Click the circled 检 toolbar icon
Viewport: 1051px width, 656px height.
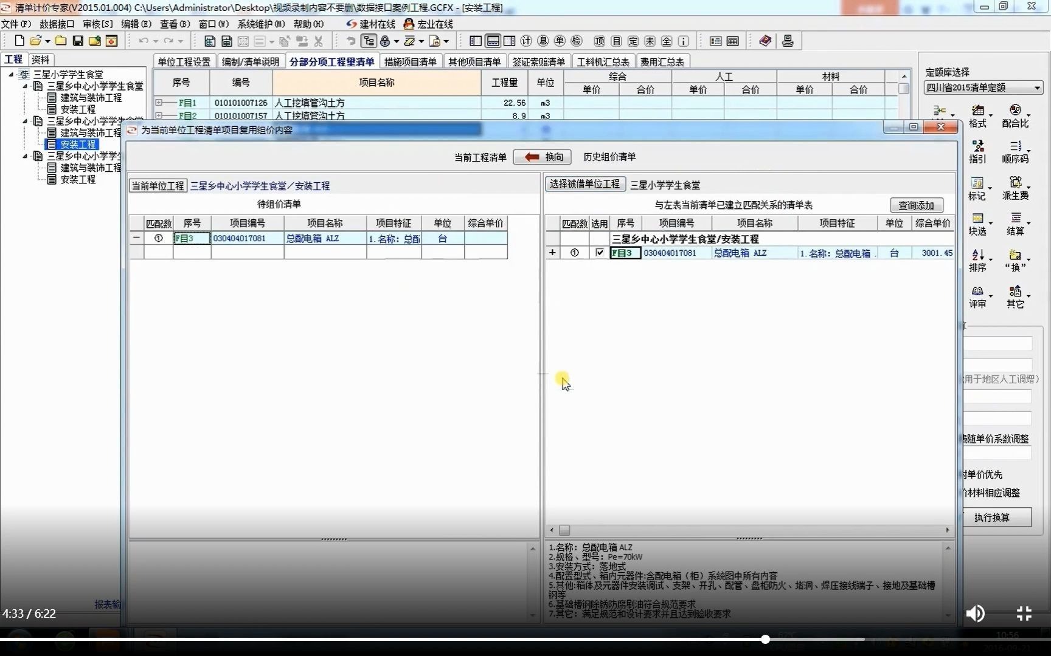(577, 41)
